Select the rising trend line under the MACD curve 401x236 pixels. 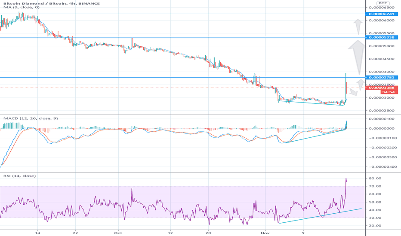pos(315,136)
